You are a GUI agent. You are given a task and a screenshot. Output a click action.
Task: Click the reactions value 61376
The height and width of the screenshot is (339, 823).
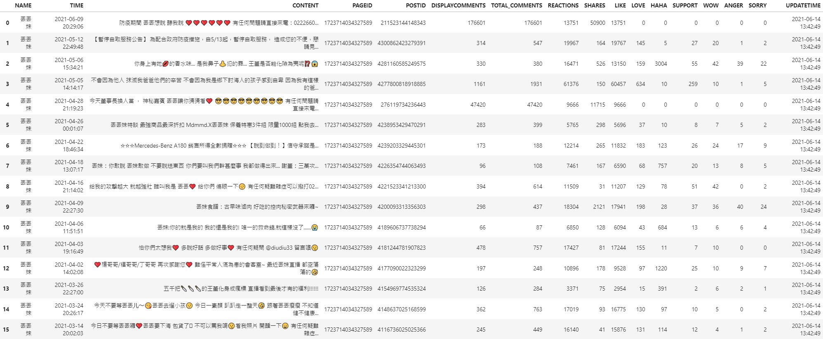click(x=571, y=84)
